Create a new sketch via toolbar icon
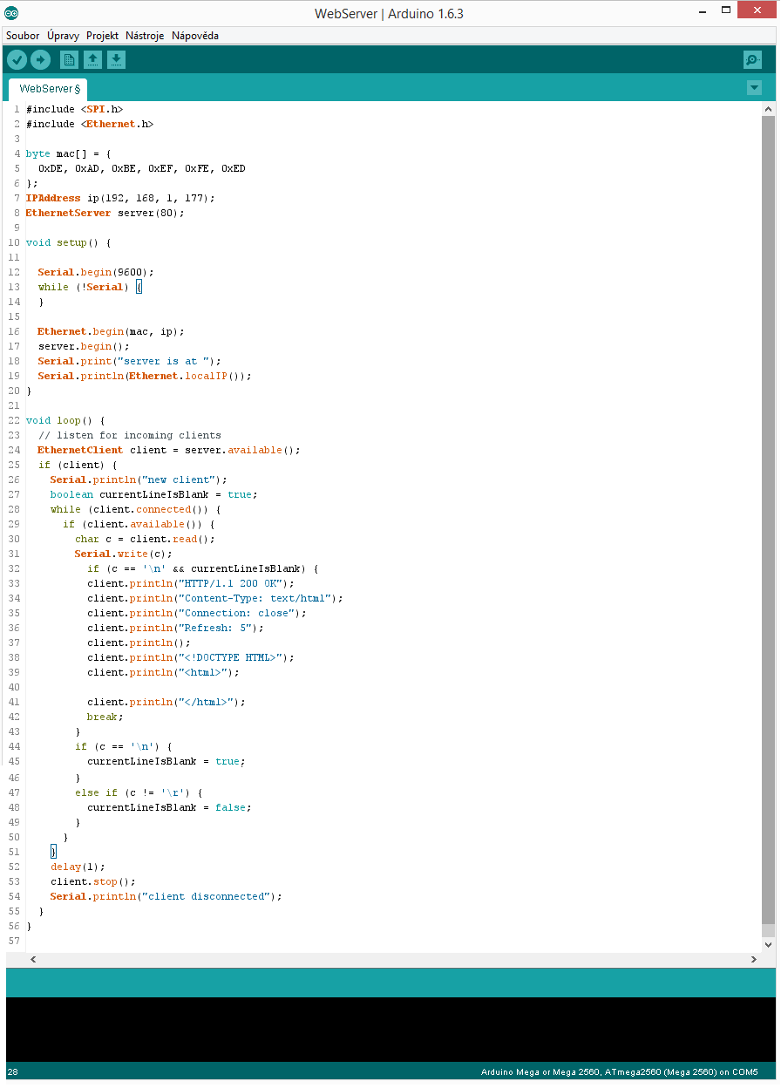This screenshot has height=1088, width=781. pos(69,59)
